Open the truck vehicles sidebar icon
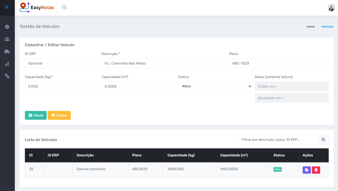338x191 pixels. coord(7,51)
